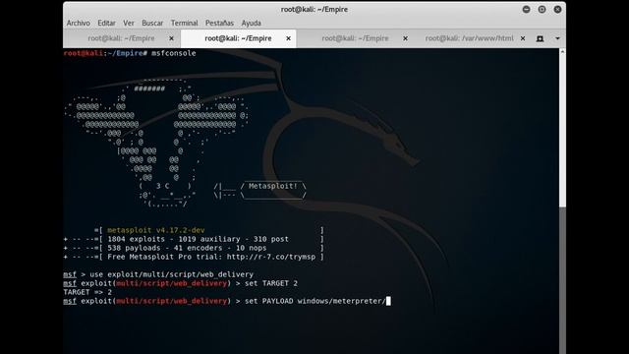629x354 pixels.
Task: Open the Ver menu
Action: click(129, 23)
